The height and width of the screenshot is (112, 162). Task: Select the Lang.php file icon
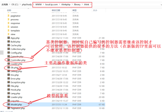click(9, 93)
